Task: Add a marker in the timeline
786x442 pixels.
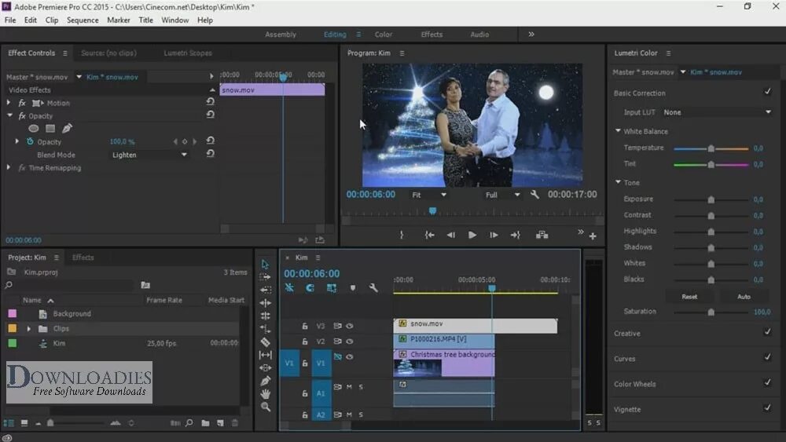Action: [352, 288]
